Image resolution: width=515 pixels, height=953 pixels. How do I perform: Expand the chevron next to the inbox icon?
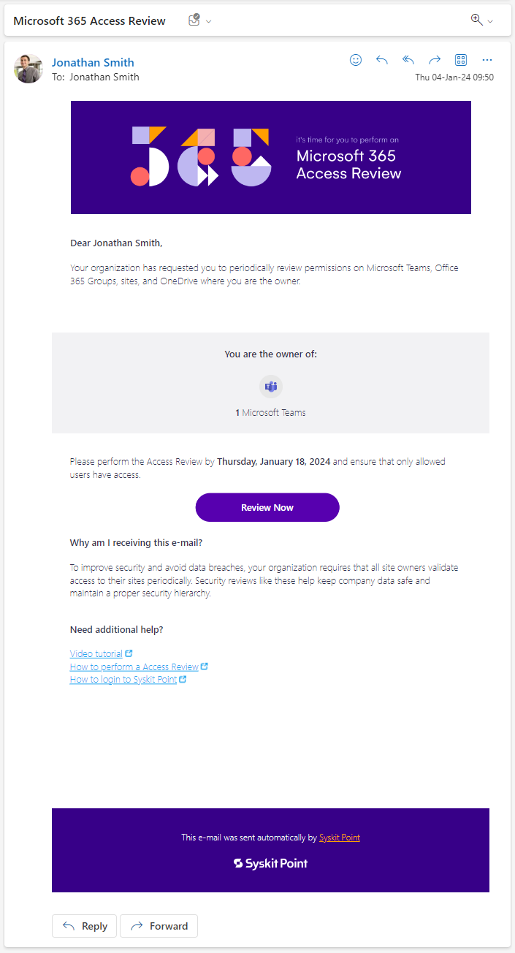click(x=207, y=22)
